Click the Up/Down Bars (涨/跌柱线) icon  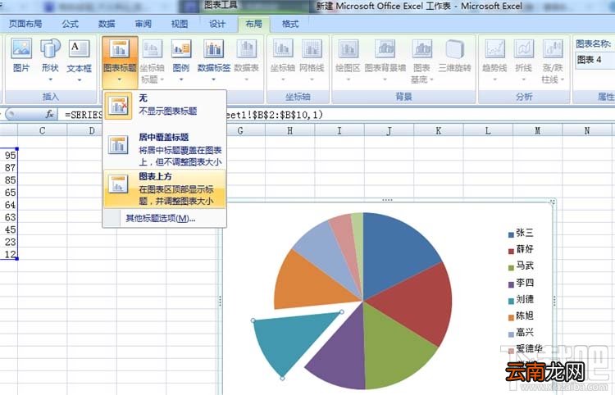click(553, 48)
